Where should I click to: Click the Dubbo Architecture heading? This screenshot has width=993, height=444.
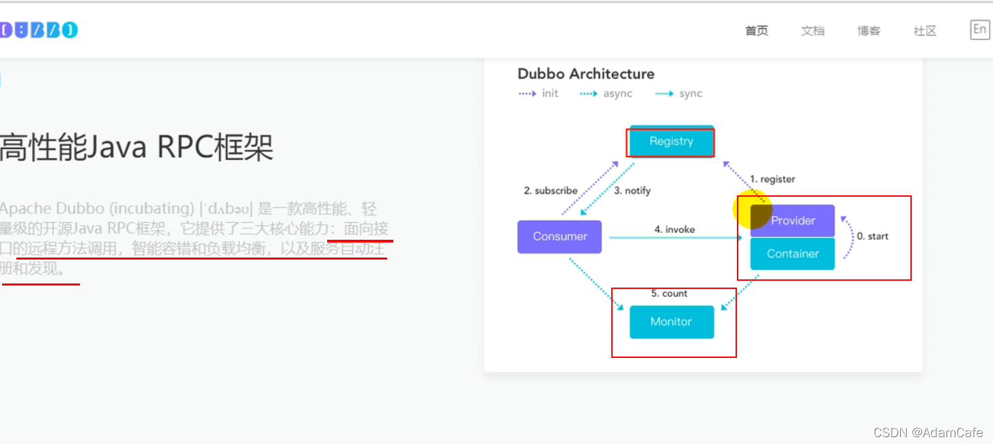tap(586, 74)
